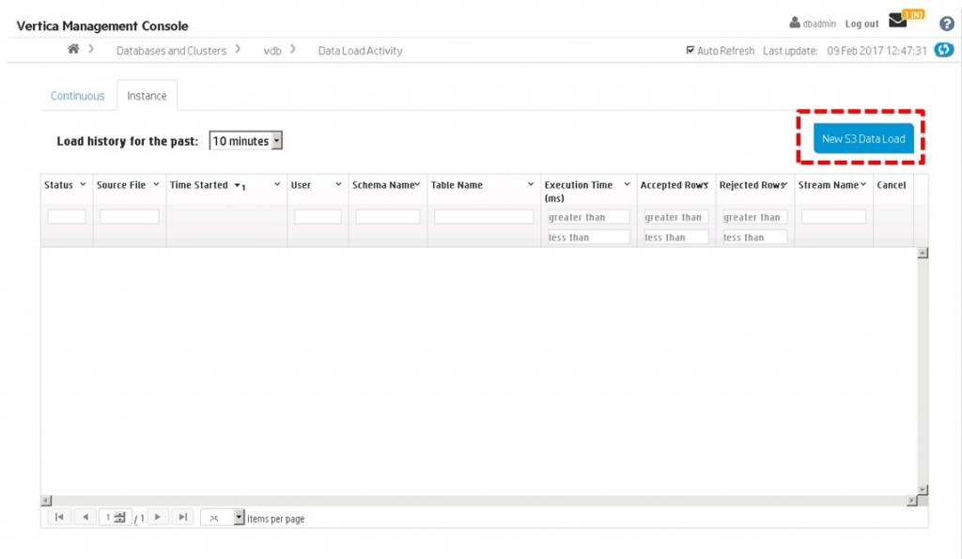This screenshot has height=559, width=962.
Task: Select the Instance tab
Action: pyautogui.click(x=147, y=96)
